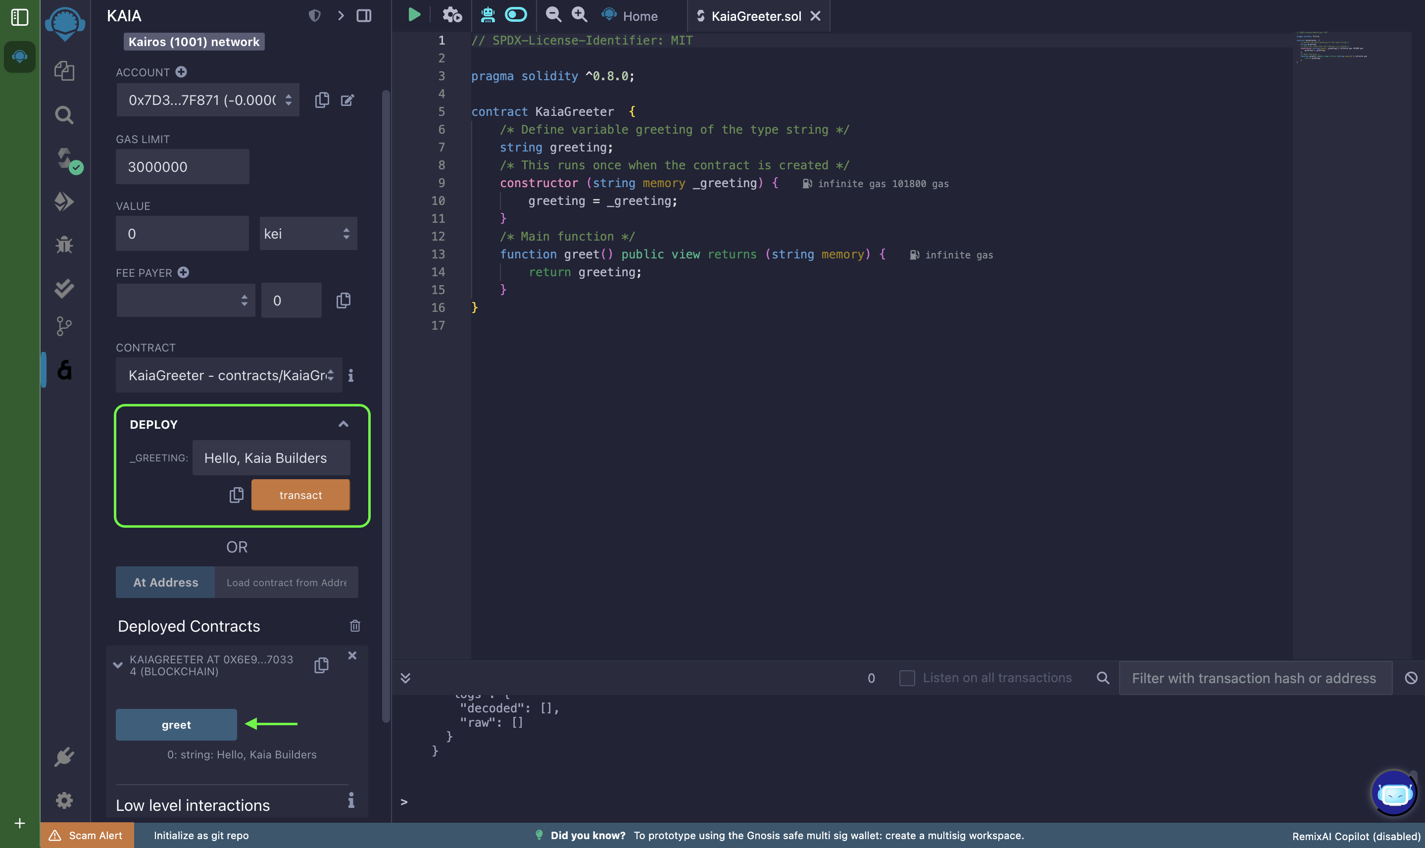The height and width of the screenshot is (848, 1425).
Task: Clear deployed contracts with trash icon
Action: pos(355,626)
